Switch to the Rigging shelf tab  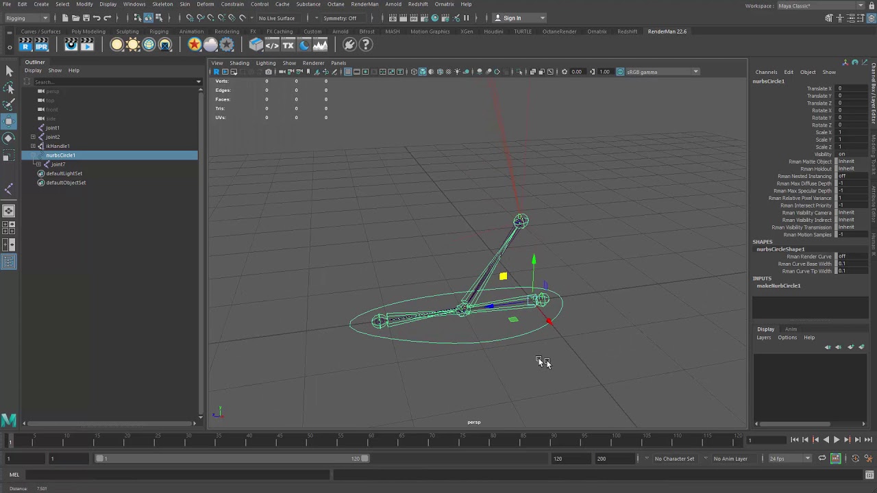159,31
